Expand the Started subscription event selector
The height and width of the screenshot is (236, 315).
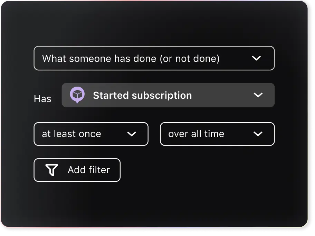point(168,95)
